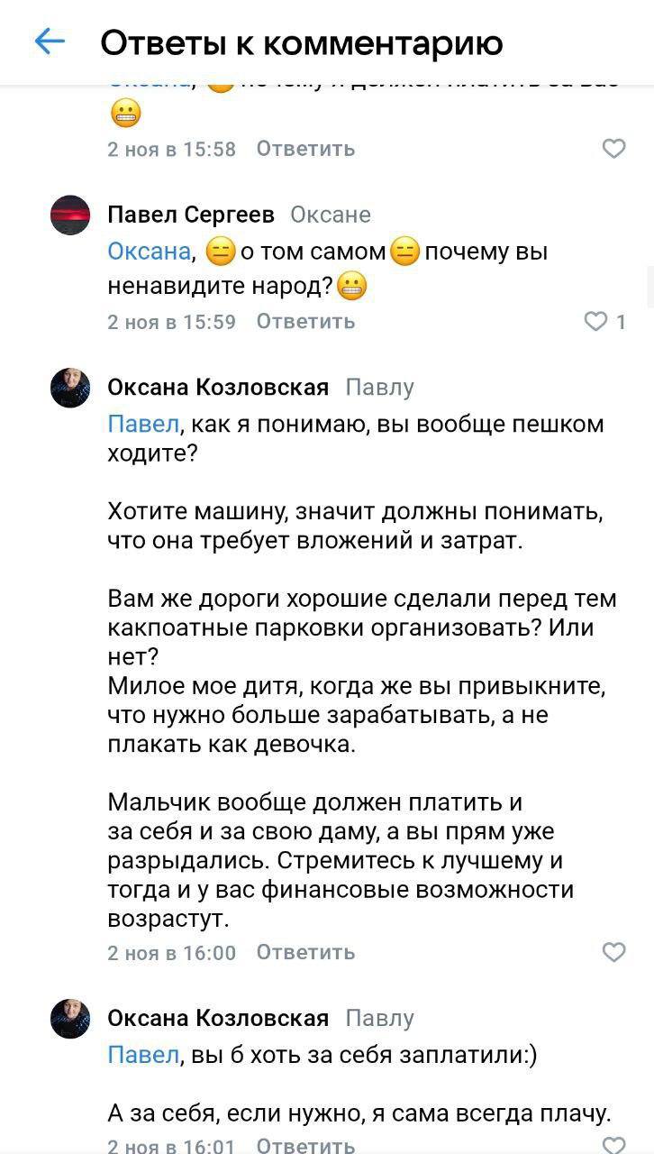
Task: Open Павел Сергеев's avatar
Action: tap(70, 215)
